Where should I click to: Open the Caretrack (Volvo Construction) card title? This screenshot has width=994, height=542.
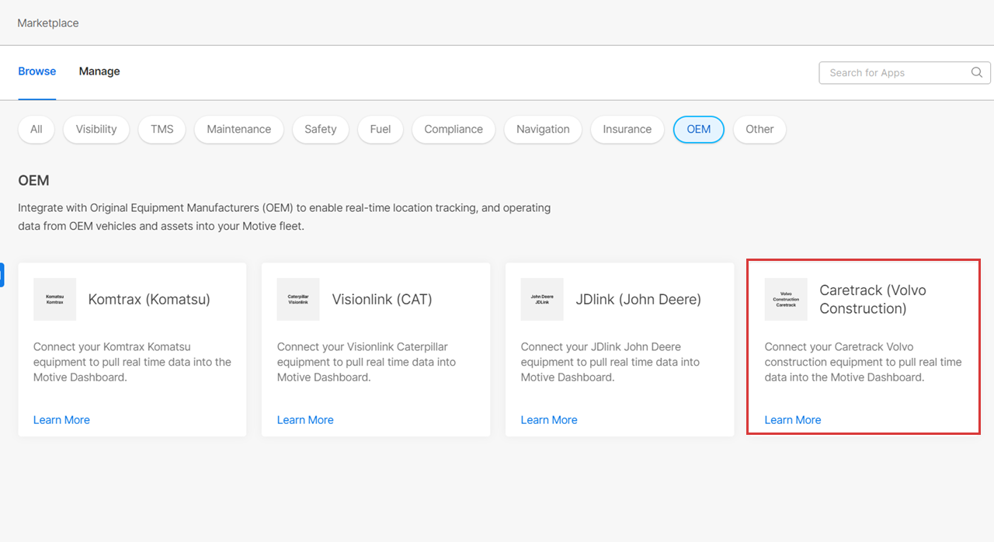(873, 299)
